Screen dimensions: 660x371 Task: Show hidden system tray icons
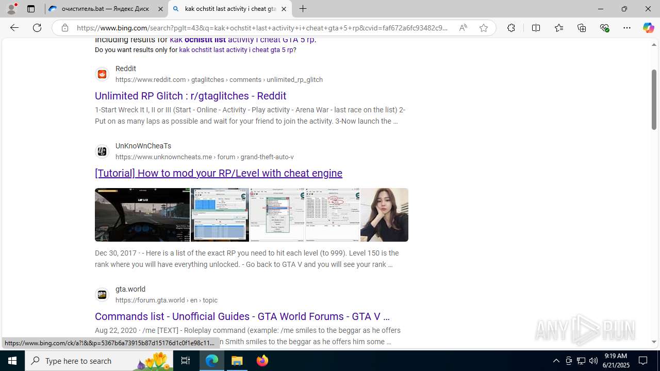point(556,361)
